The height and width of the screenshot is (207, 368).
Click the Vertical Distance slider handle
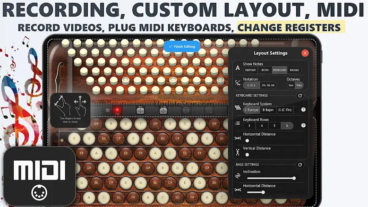247,155
